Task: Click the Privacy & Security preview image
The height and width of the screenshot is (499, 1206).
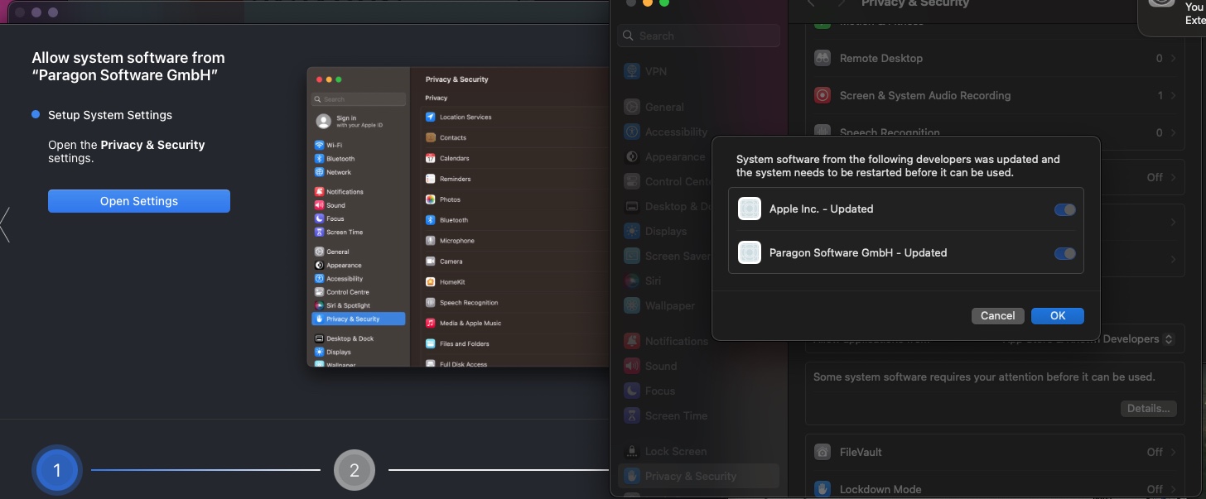Action: pyautogui.click(x=457, y=217)
